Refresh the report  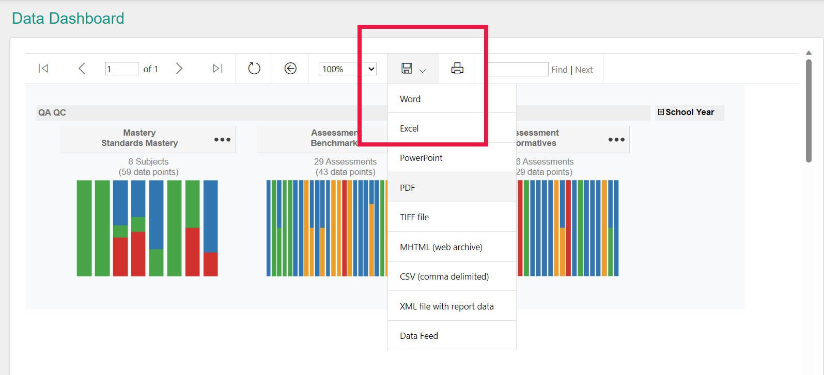click(x=254, y=69)
